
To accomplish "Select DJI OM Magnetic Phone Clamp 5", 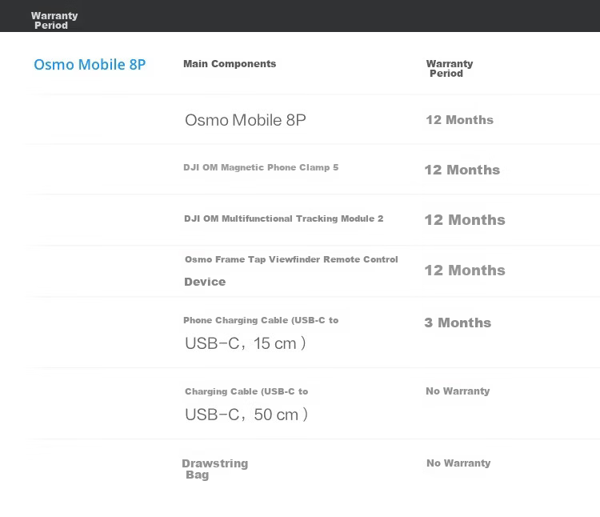I will (x=261, y=167).
